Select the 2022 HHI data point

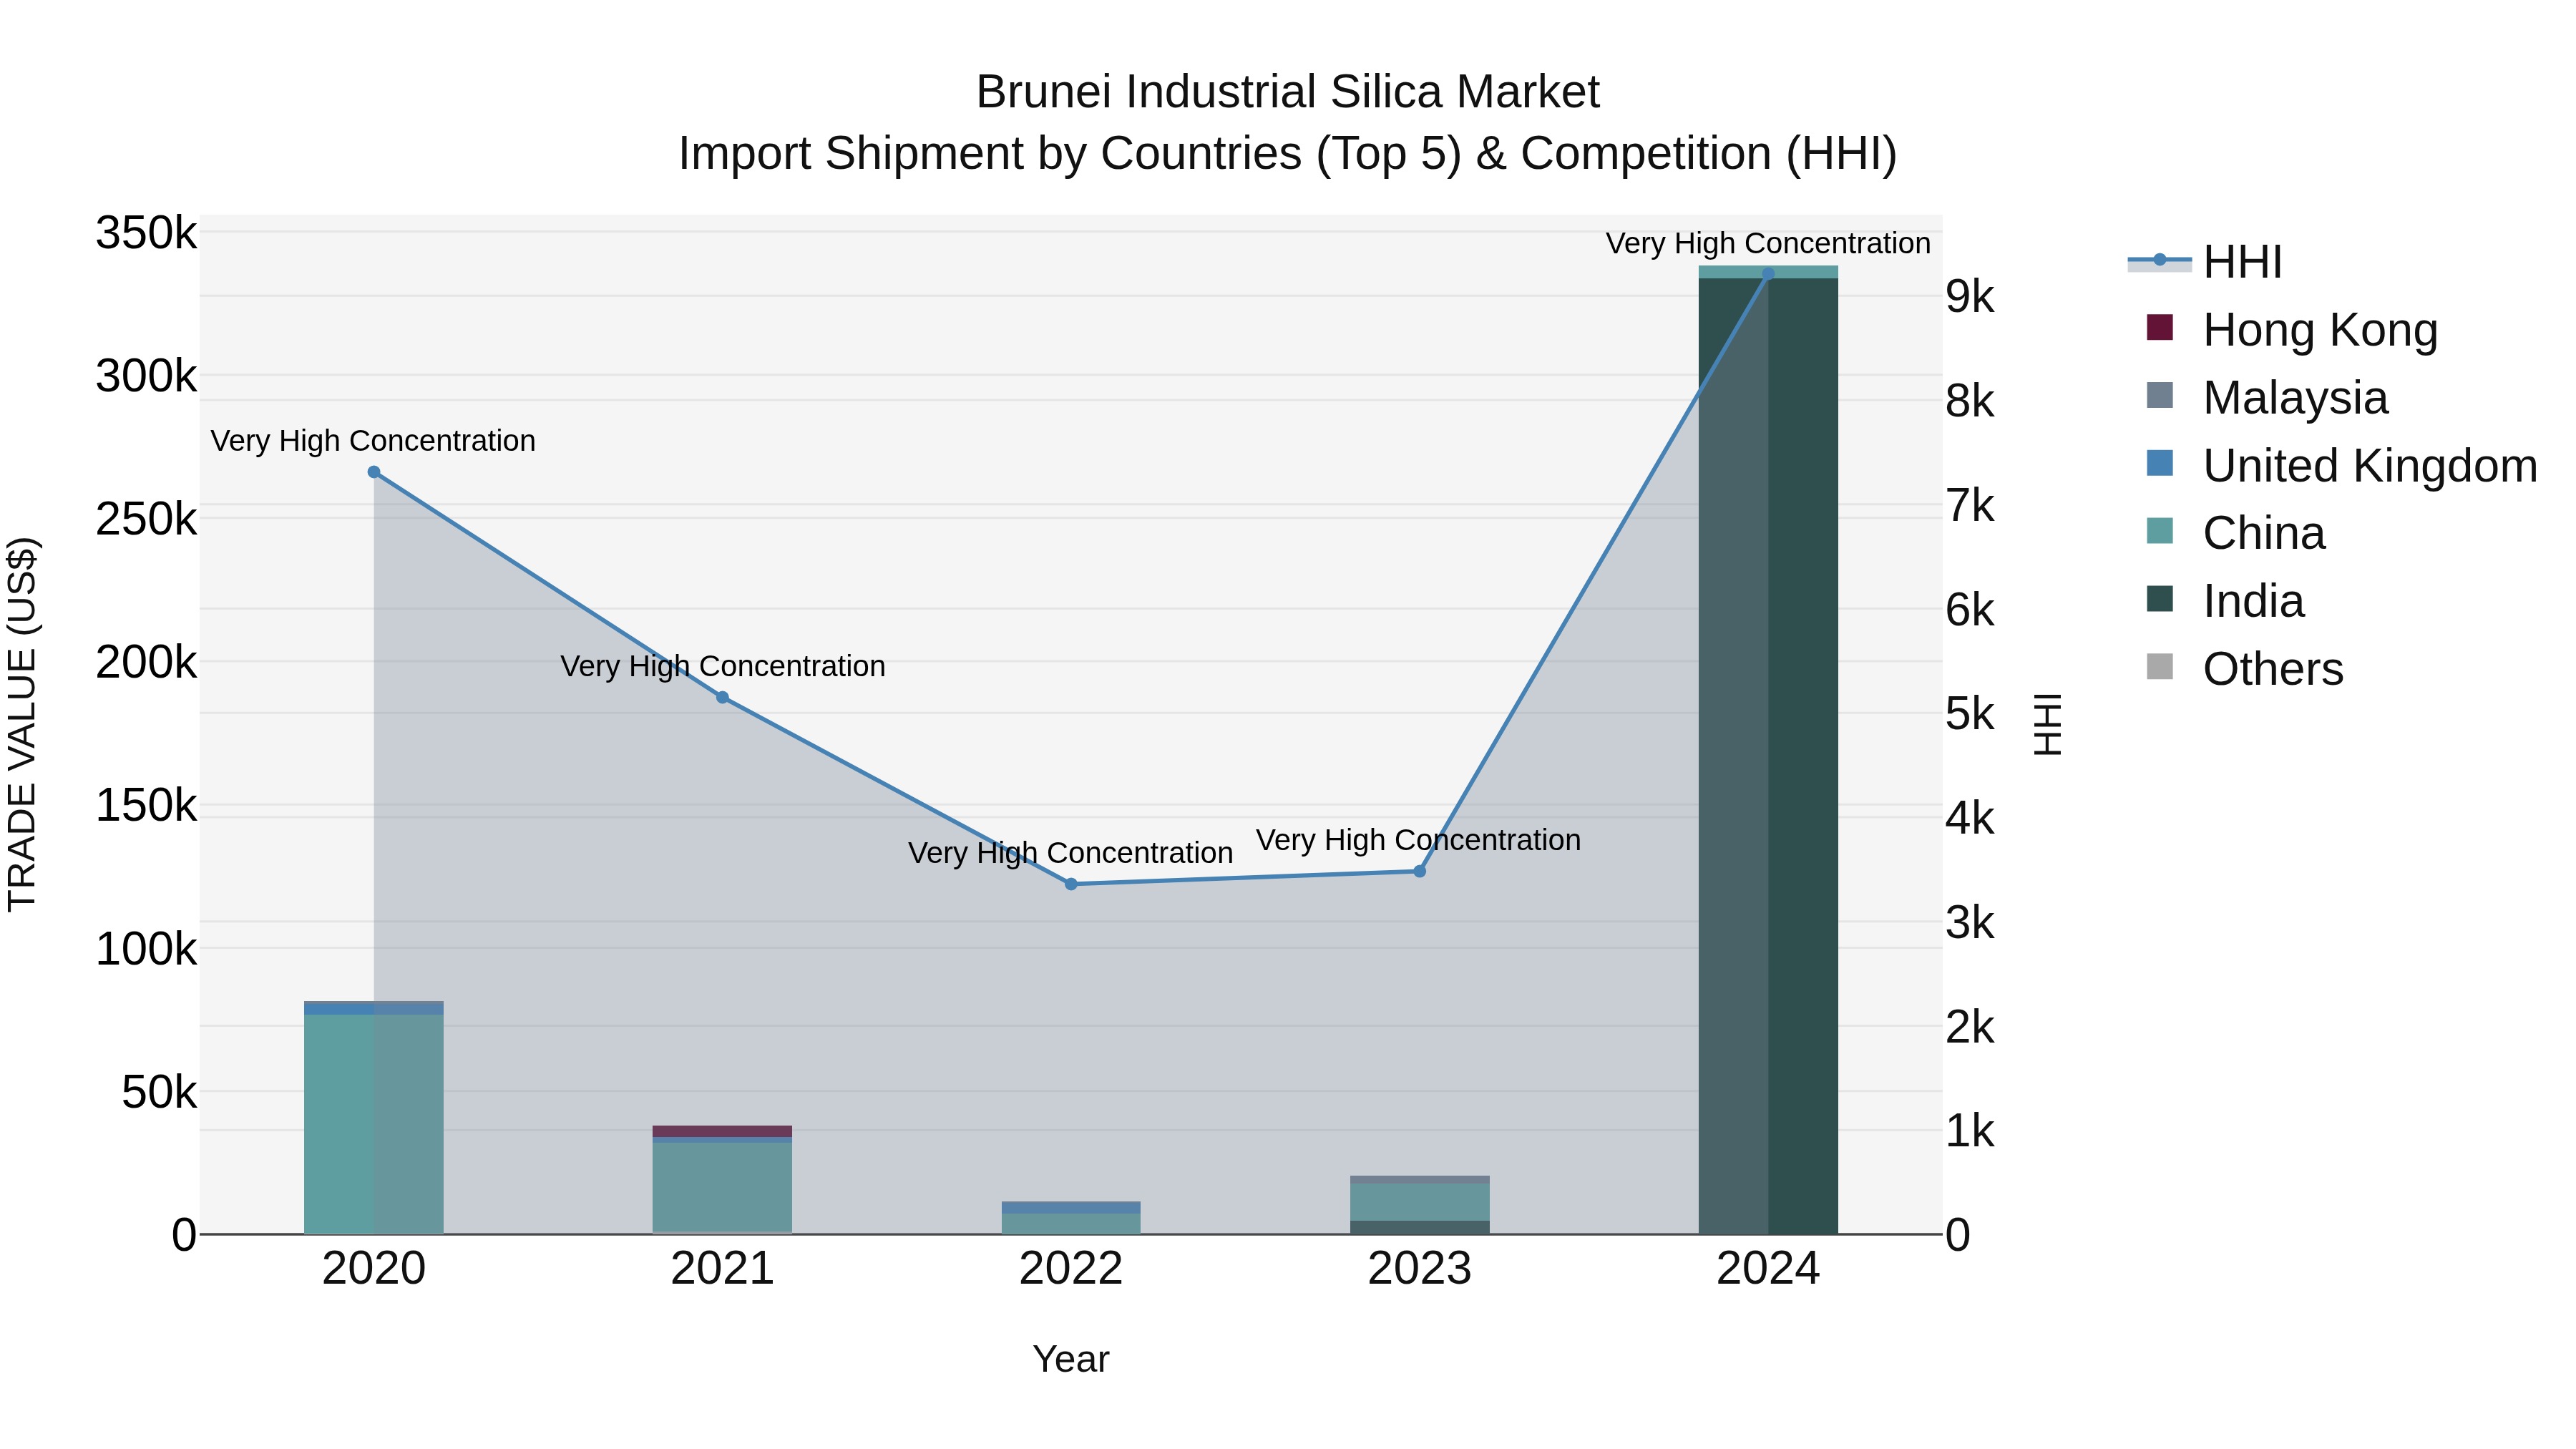pyautogui.click(x=1071, y=884)
